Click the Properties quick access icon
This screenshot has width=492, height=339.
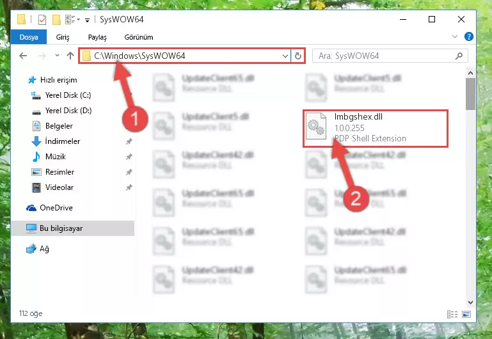tap(42, 20)
